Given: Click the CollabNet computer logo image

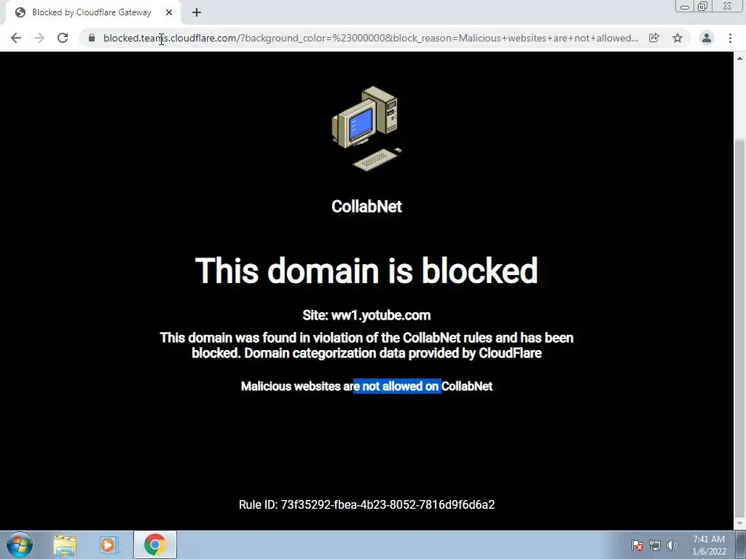Looking at the screenshot, I should (x=367, y=128).
